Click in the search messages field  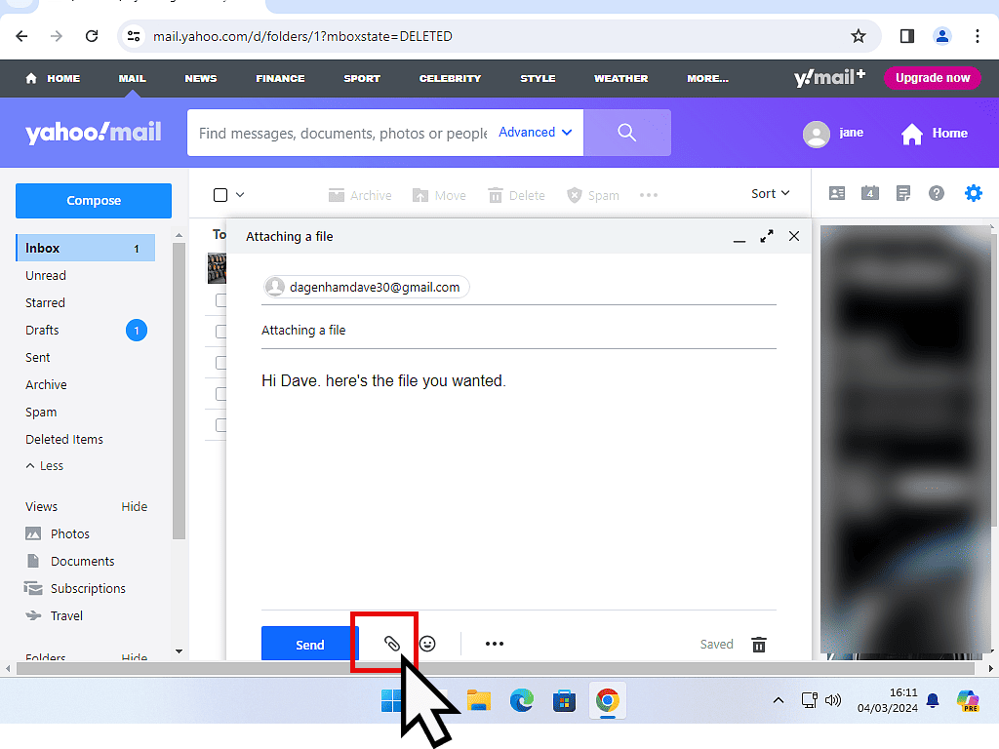(x=341, y=134)
